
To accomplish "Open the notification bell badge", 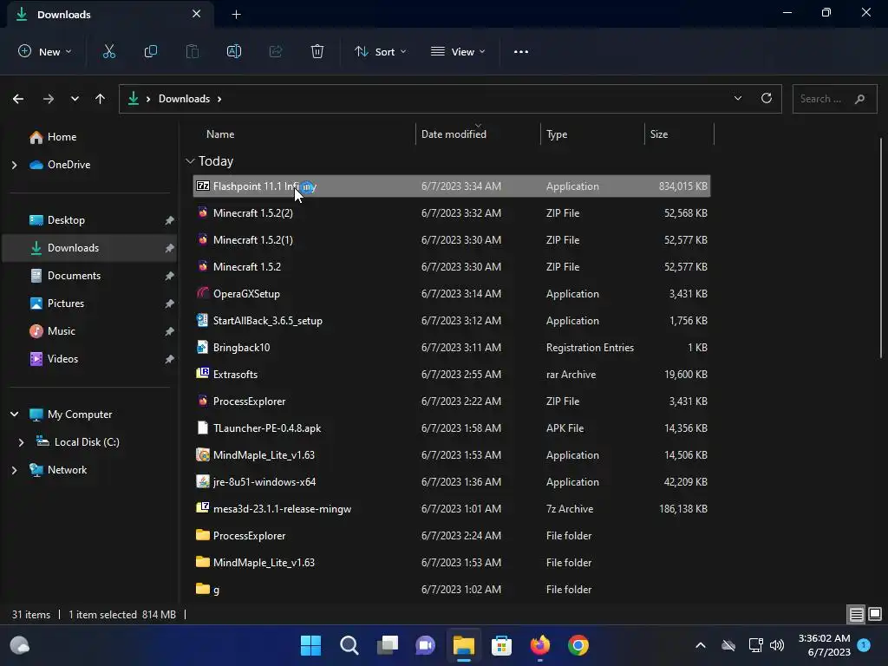I will (x=864, y=645).
